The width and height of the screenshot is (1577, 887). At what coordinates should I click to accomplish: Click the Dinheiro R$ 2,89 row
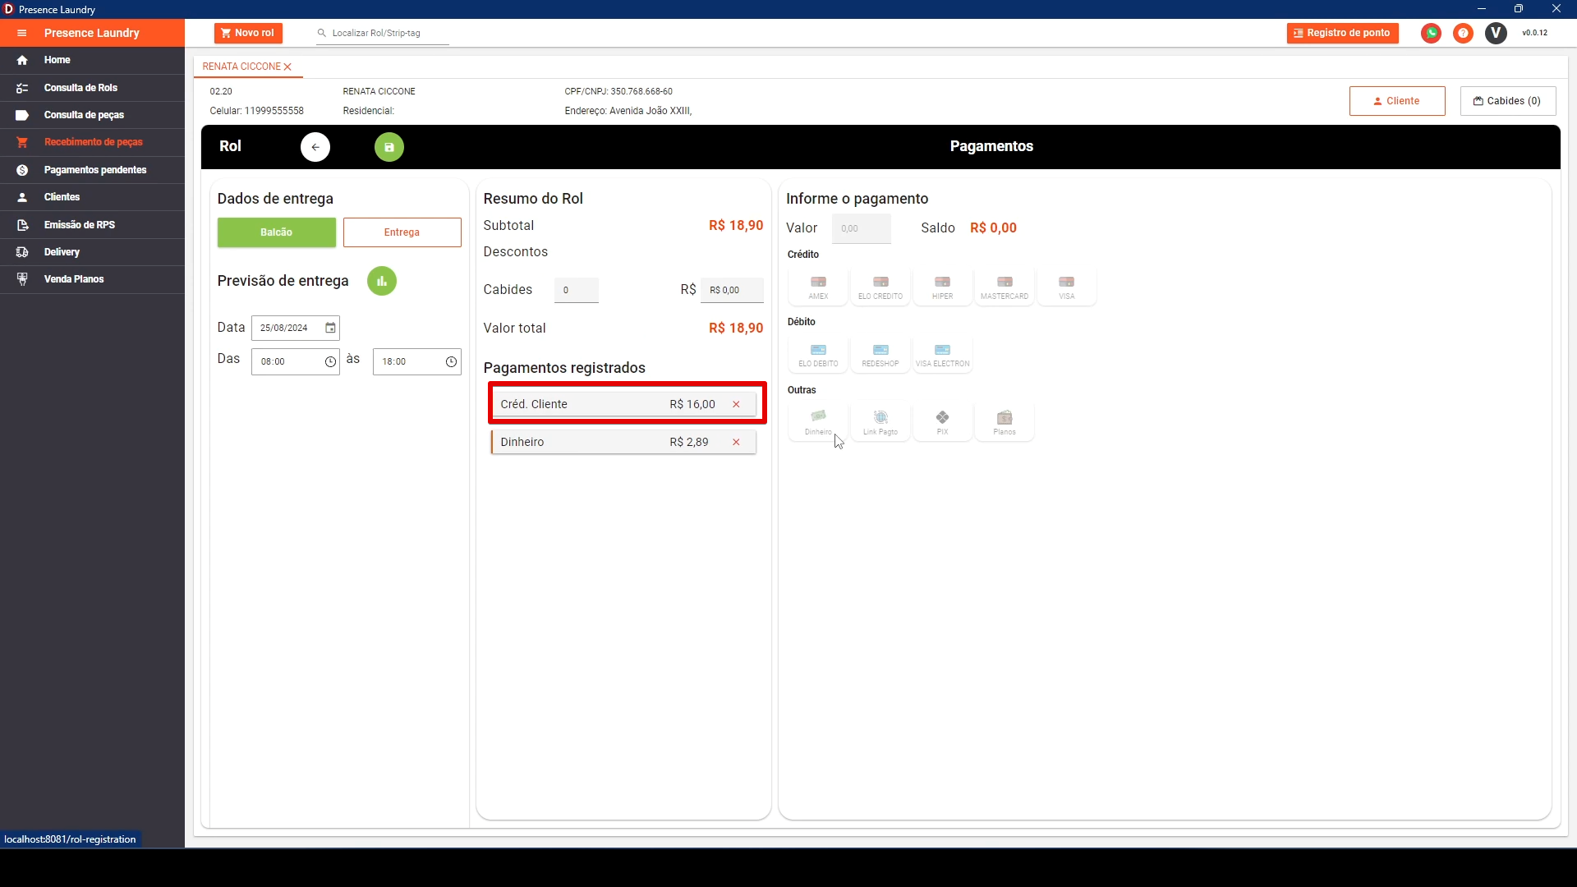pos(623,442)
